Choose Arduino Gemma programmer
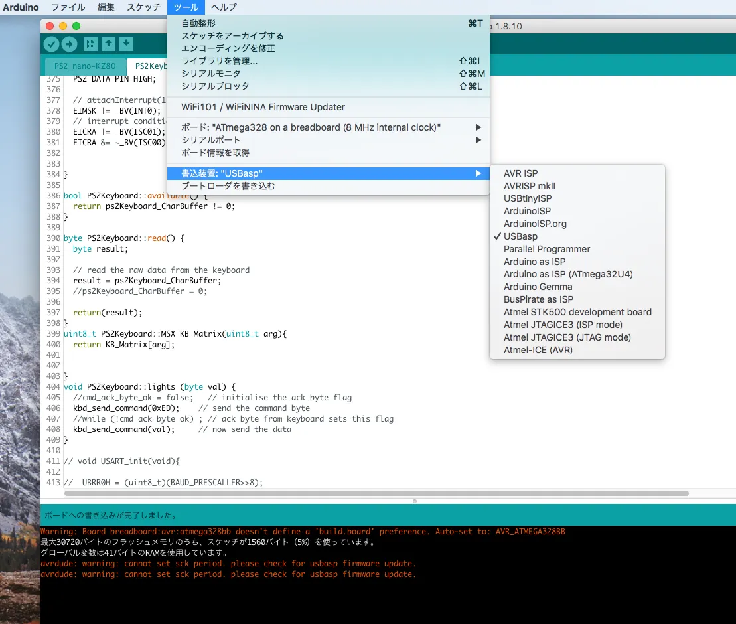 click(577, 287)
